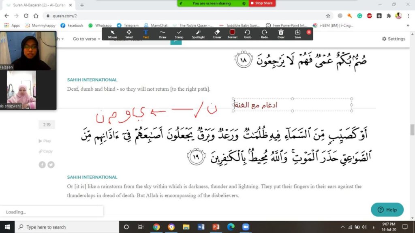
Task: Select the Mouse tool in annotation toolbar
Action: coord(112,34)
